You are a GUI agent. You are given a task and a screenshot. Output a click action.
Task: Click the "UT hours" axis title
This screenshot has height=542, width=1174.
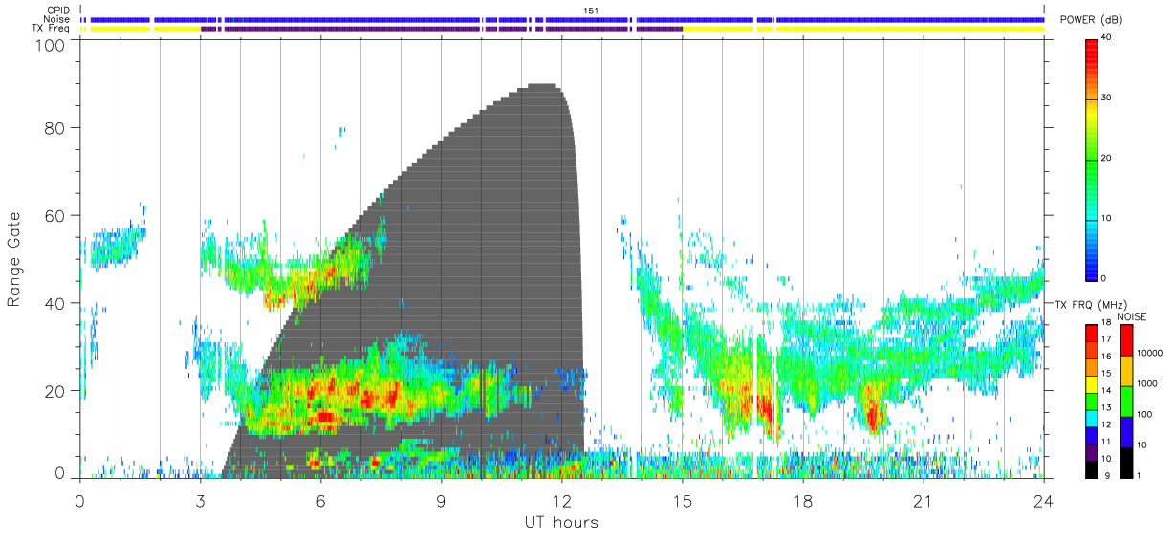coord(561,522)
